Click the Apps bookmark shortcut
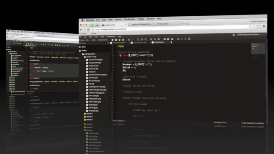The width and height of the screenshot is (274, 154). pyautogui.click(x=83, y=33)
